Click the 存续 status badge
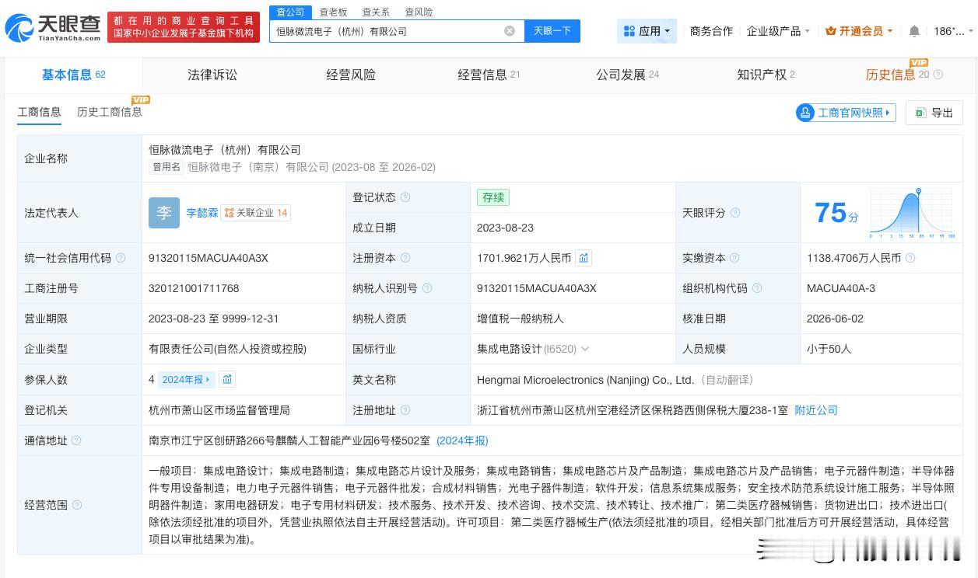The width and height of the screenshot is (978, 578). point(493,197)
